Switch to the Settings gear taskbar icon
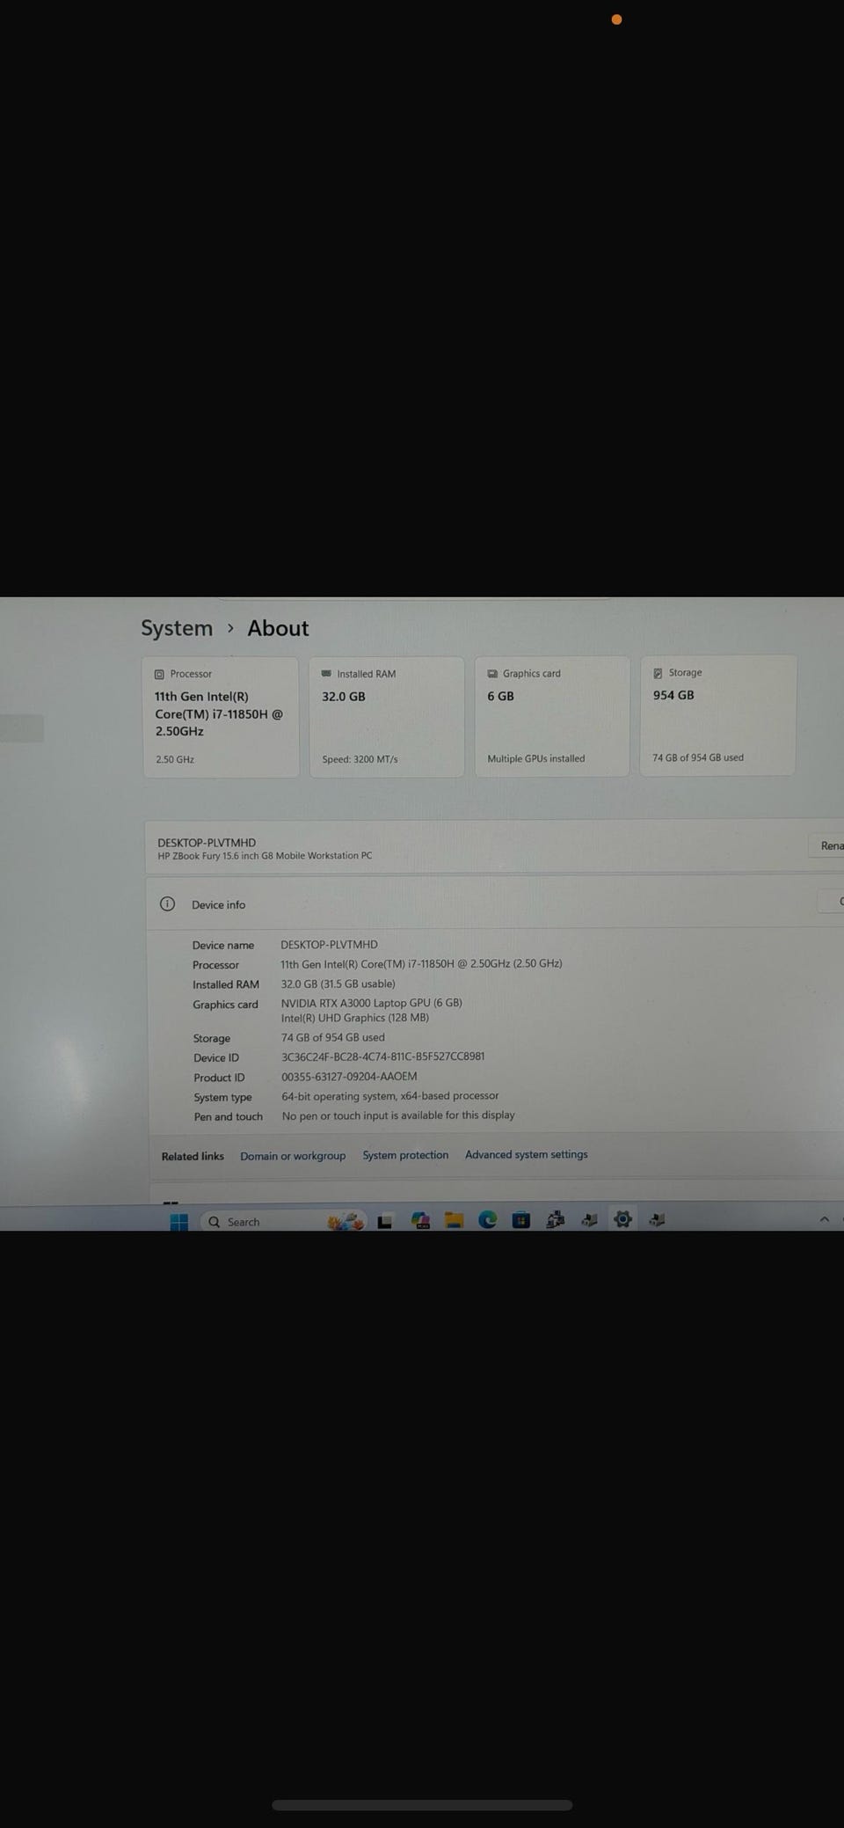 coord(622,1218)
